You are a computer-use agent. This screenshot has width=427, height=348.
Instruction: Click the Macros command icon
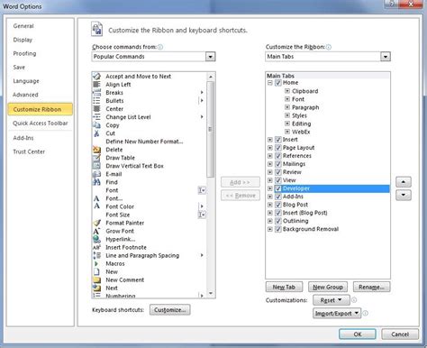[96, 263]
